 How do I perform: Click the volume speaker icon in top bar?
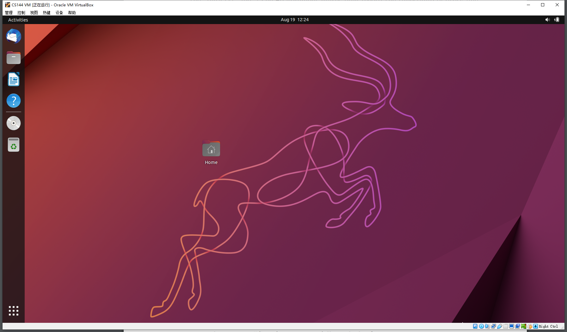pyautogui.click(x=547, y=20)
